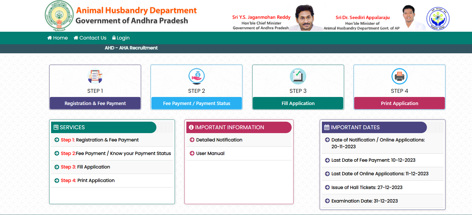472x215 pixels.
Task: Click the arrow icon beside Detailed Notification
Action: [x=192, y=140]
